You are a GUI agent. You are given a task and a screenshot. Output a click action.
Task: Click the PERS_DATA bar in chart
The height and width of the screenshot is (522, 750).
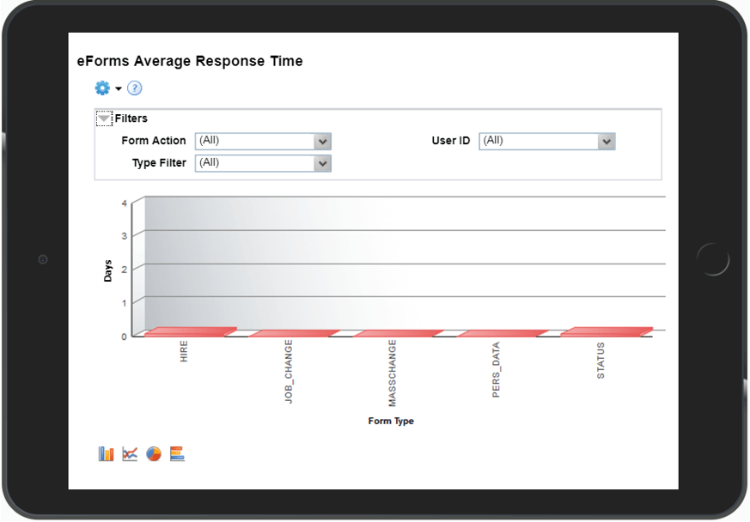pyautogui.click(x=502, y=333)
